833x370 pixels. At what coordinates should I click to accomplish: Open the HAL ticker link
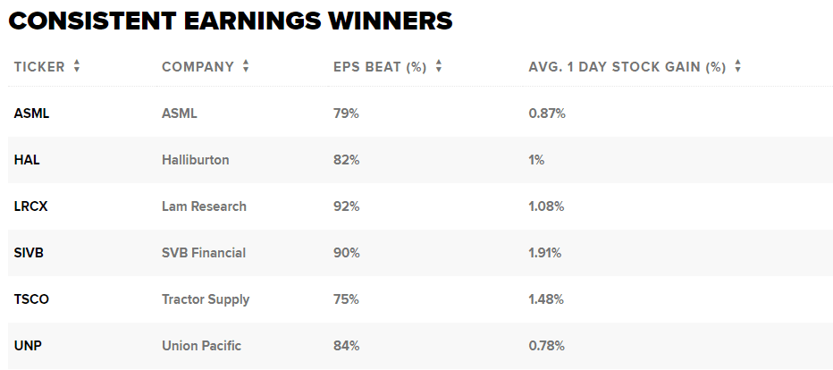pyautogui.click(x=27, y=160)
